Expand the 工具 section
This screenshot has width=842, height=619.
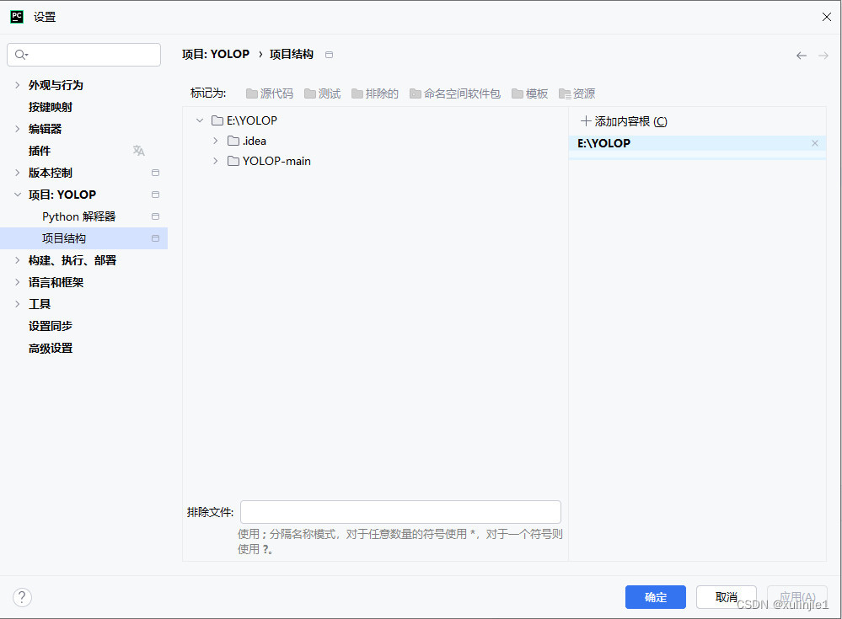coord(17,304)
